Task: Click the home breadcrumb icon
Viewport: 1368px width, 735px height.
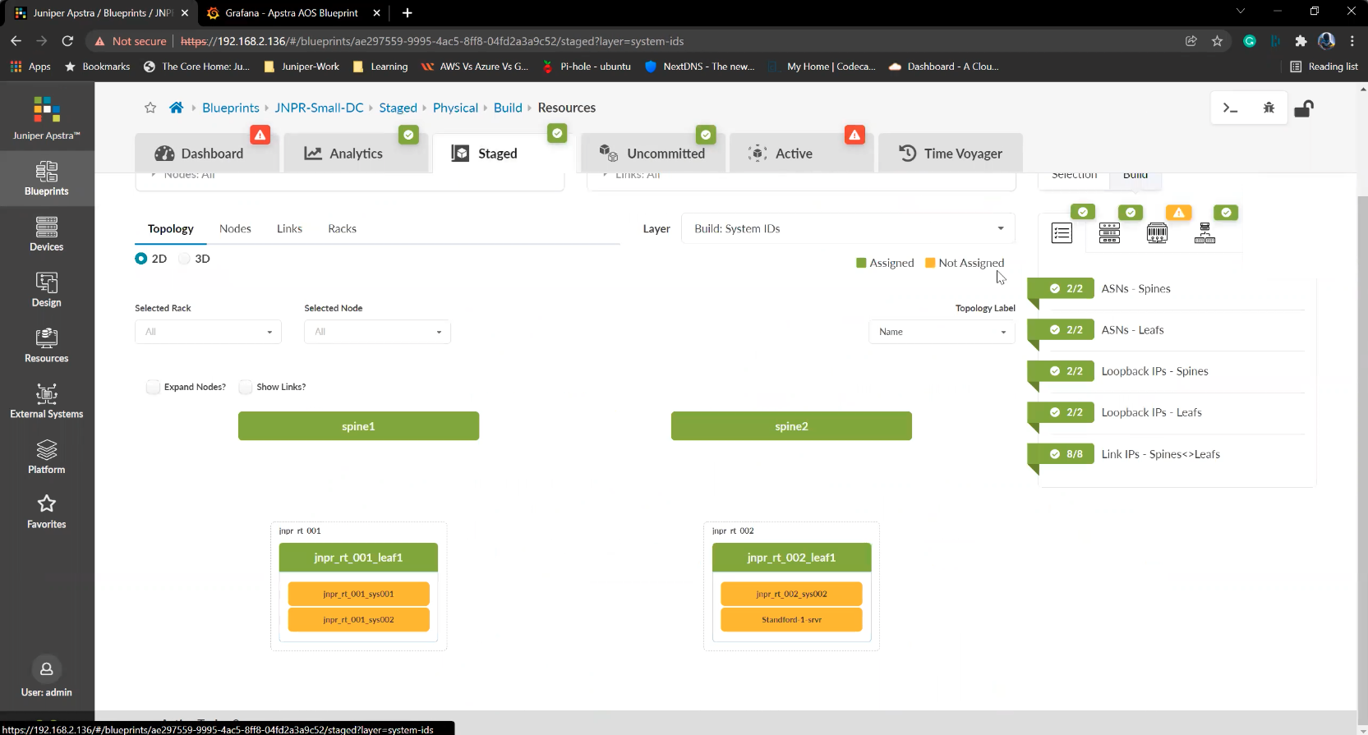Action: pos(176,108)
